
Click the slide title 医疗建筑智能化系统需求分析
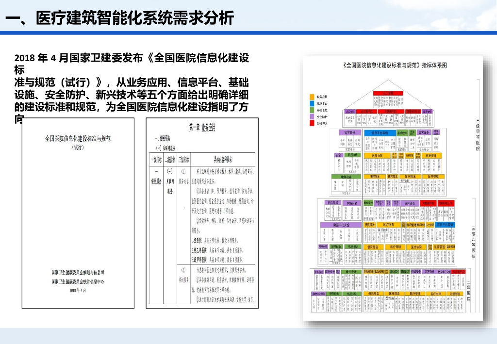(119, 18)
